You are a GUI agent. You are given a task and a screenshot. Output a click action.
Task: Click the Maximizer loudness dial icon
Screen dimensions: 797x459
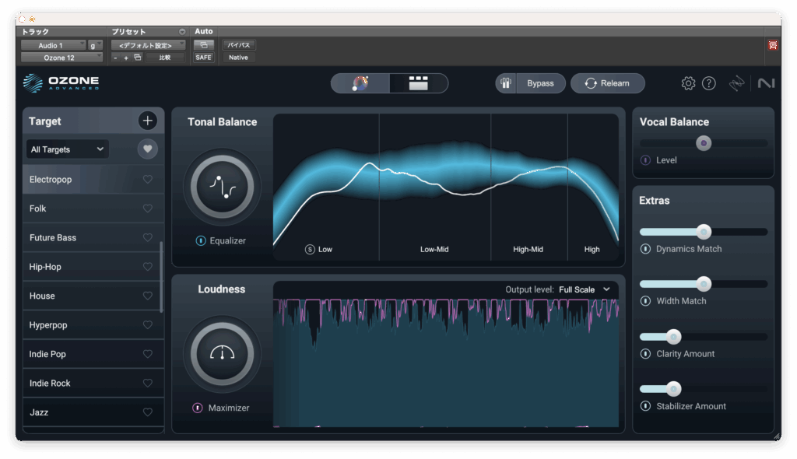(x=222, y=354)
